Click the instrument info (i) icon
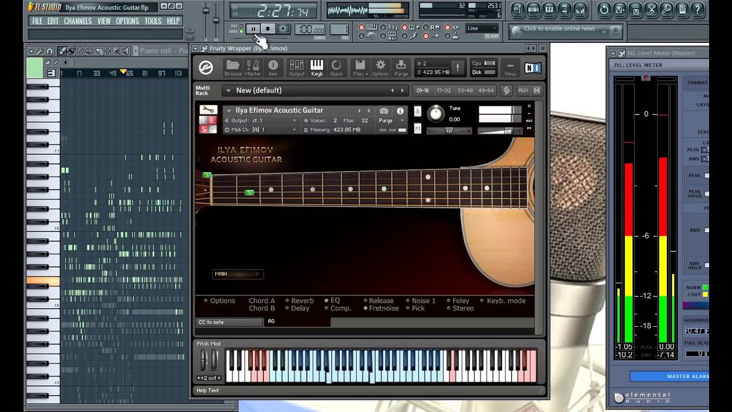Screen dimensions: 732x412 [x=400, y=111]
